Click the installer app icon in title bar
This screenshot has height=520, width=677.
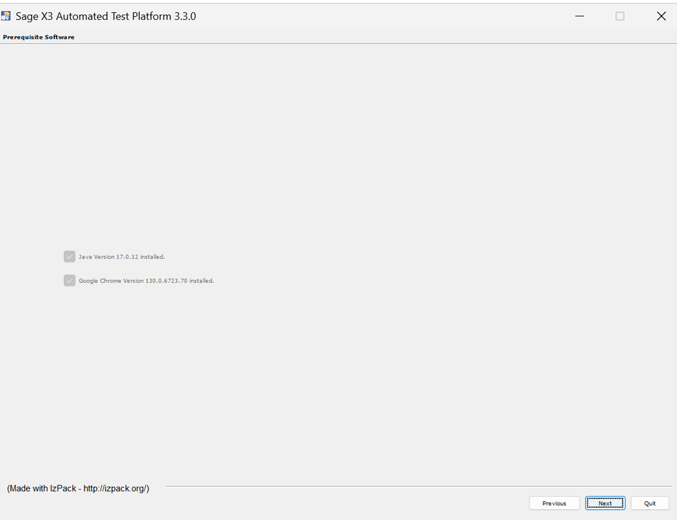(6, 16)
